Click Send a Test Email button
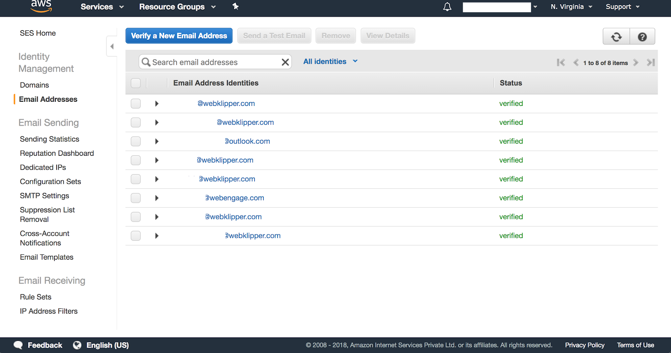Viewport: 671px width, 353px height. click(x=274, y=36)
